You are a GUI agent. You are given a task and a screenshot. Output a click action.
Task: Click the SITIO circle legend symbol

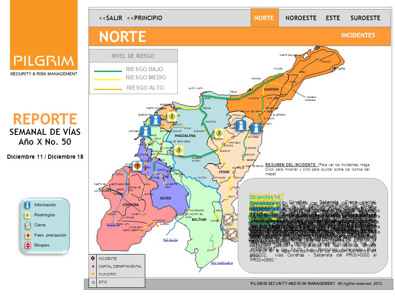pos(93,282)
